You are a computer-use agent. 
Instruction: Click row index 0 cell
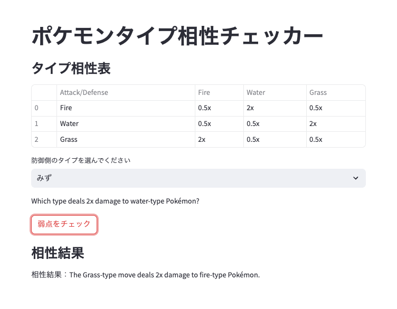(44, 108)
